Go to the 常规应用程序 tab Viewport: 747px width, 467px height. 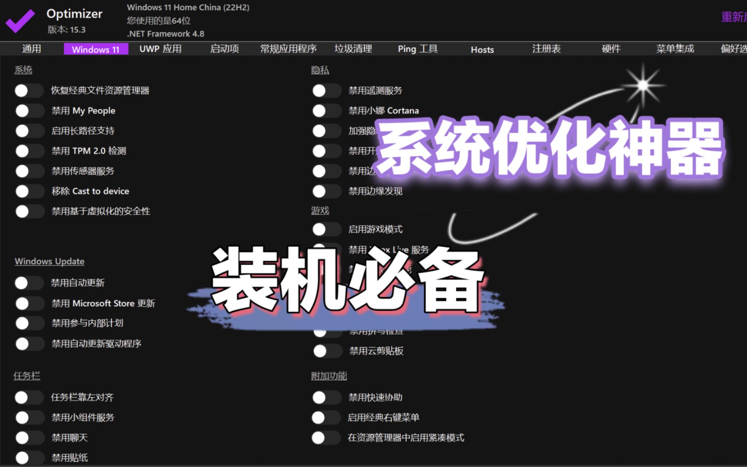[x=288, y=49]
